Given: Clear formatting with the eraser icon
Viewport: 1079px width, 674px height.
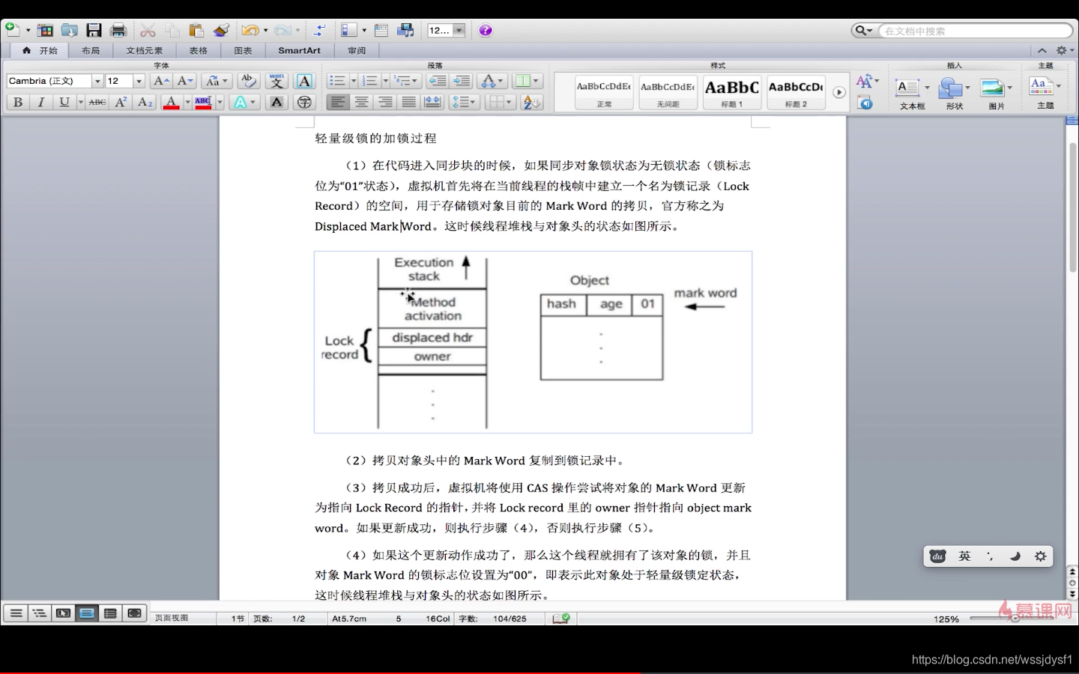Looking at the screenshot, I should [x=248, y=81].
